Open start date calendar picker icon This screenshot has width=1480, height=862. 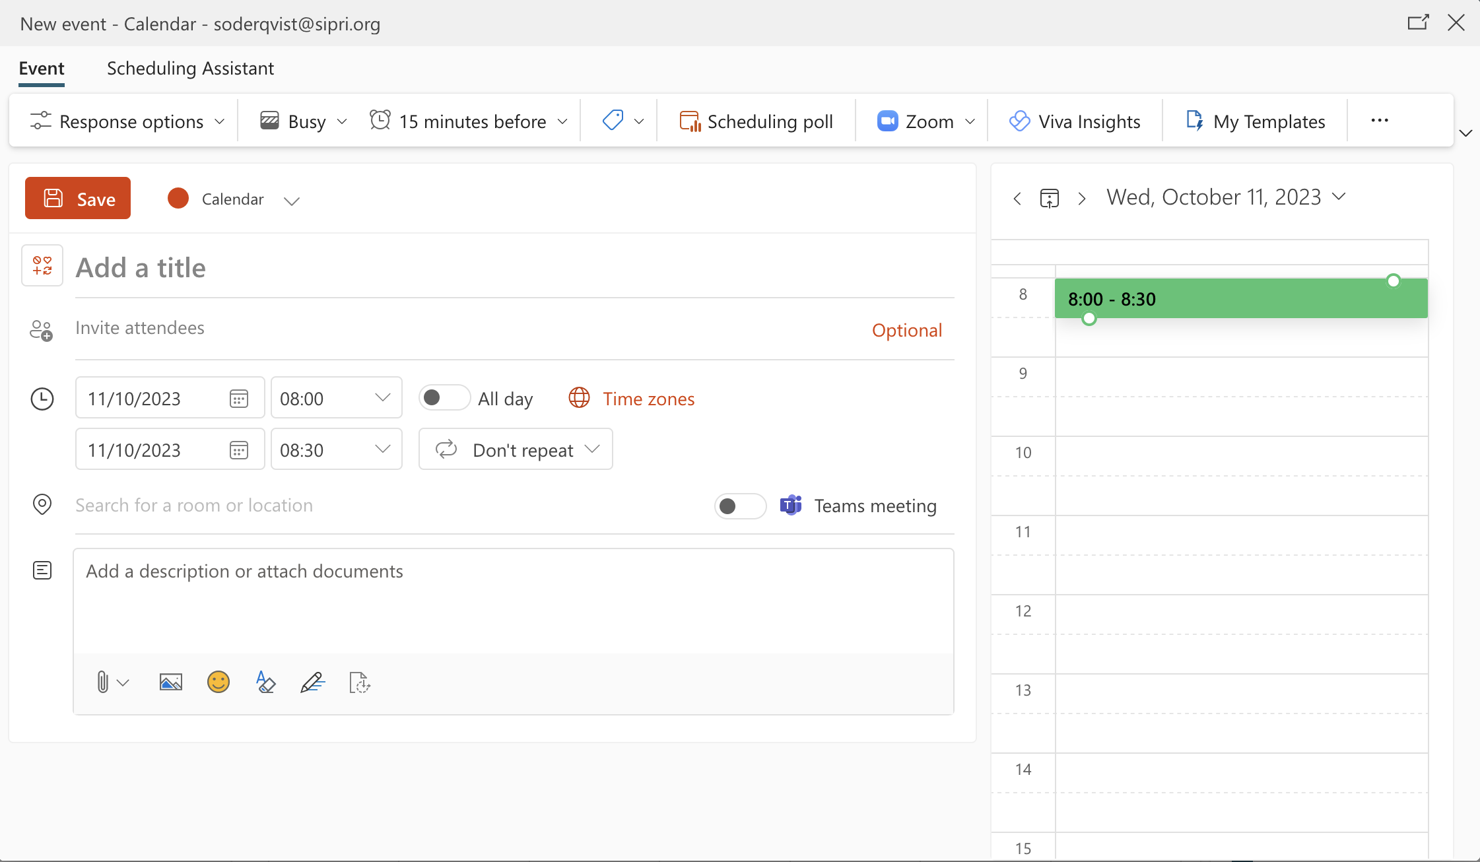tap(238, 399)
